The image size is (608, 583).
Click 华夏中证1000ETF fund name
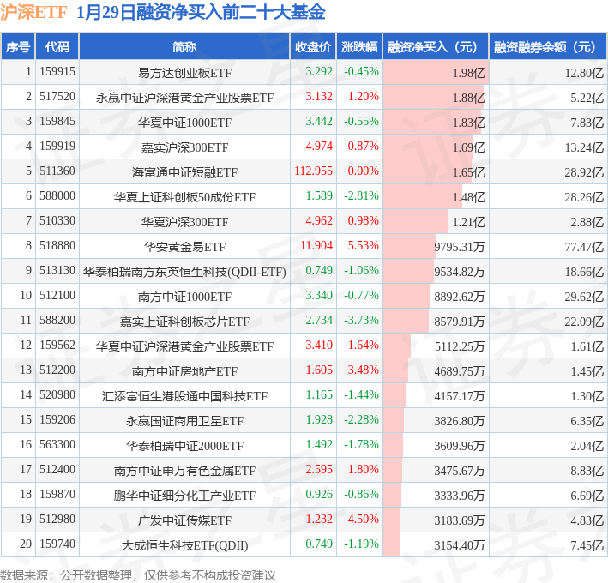pos(184,123)
